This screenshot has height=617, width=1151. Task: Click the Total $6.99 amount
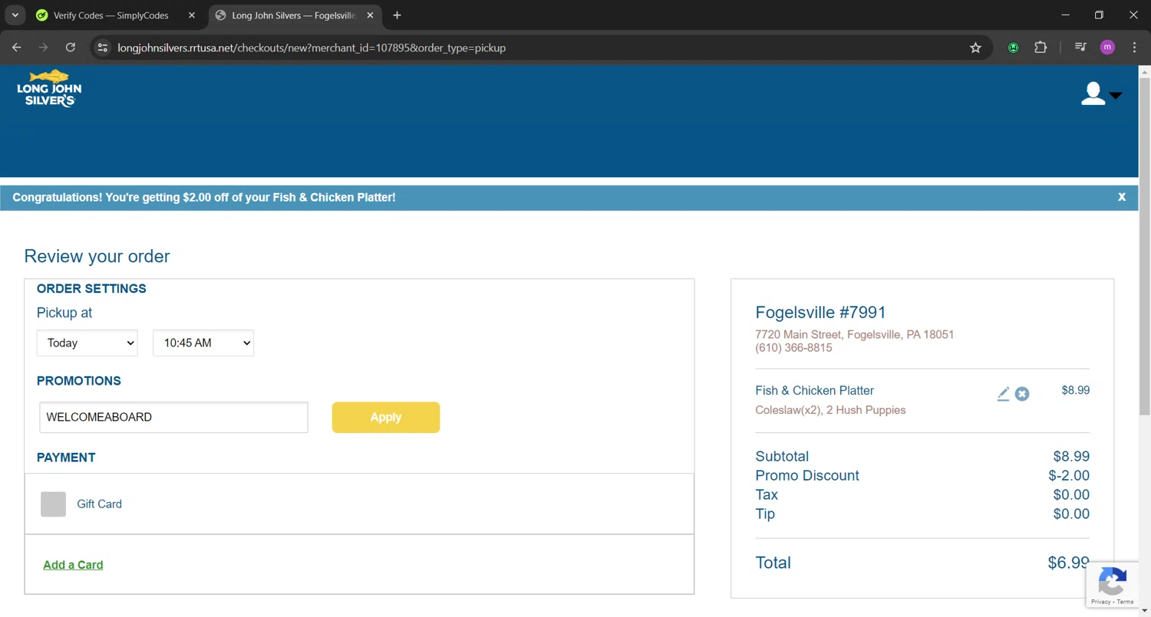tap(1068, 563)
